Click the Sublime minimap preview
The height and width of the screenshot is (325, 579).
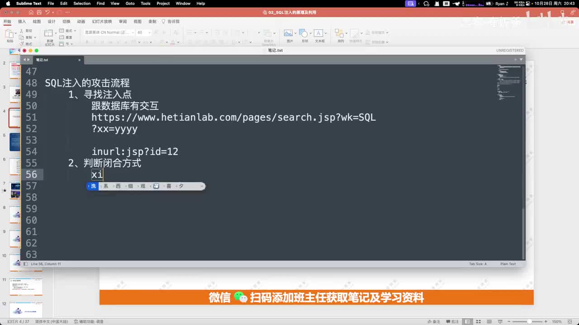coord(509,84)
